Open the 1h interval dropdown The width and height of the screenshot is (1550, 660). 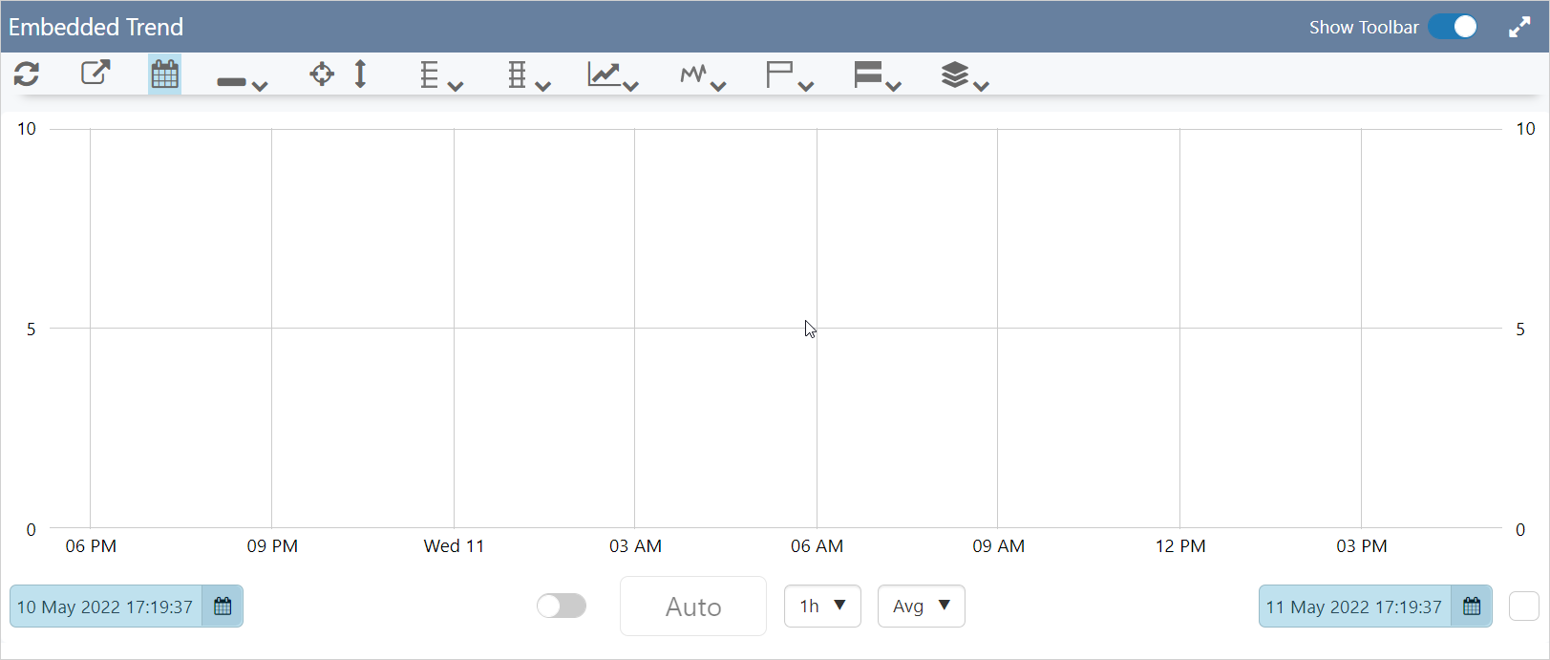(x=822, y=606)
